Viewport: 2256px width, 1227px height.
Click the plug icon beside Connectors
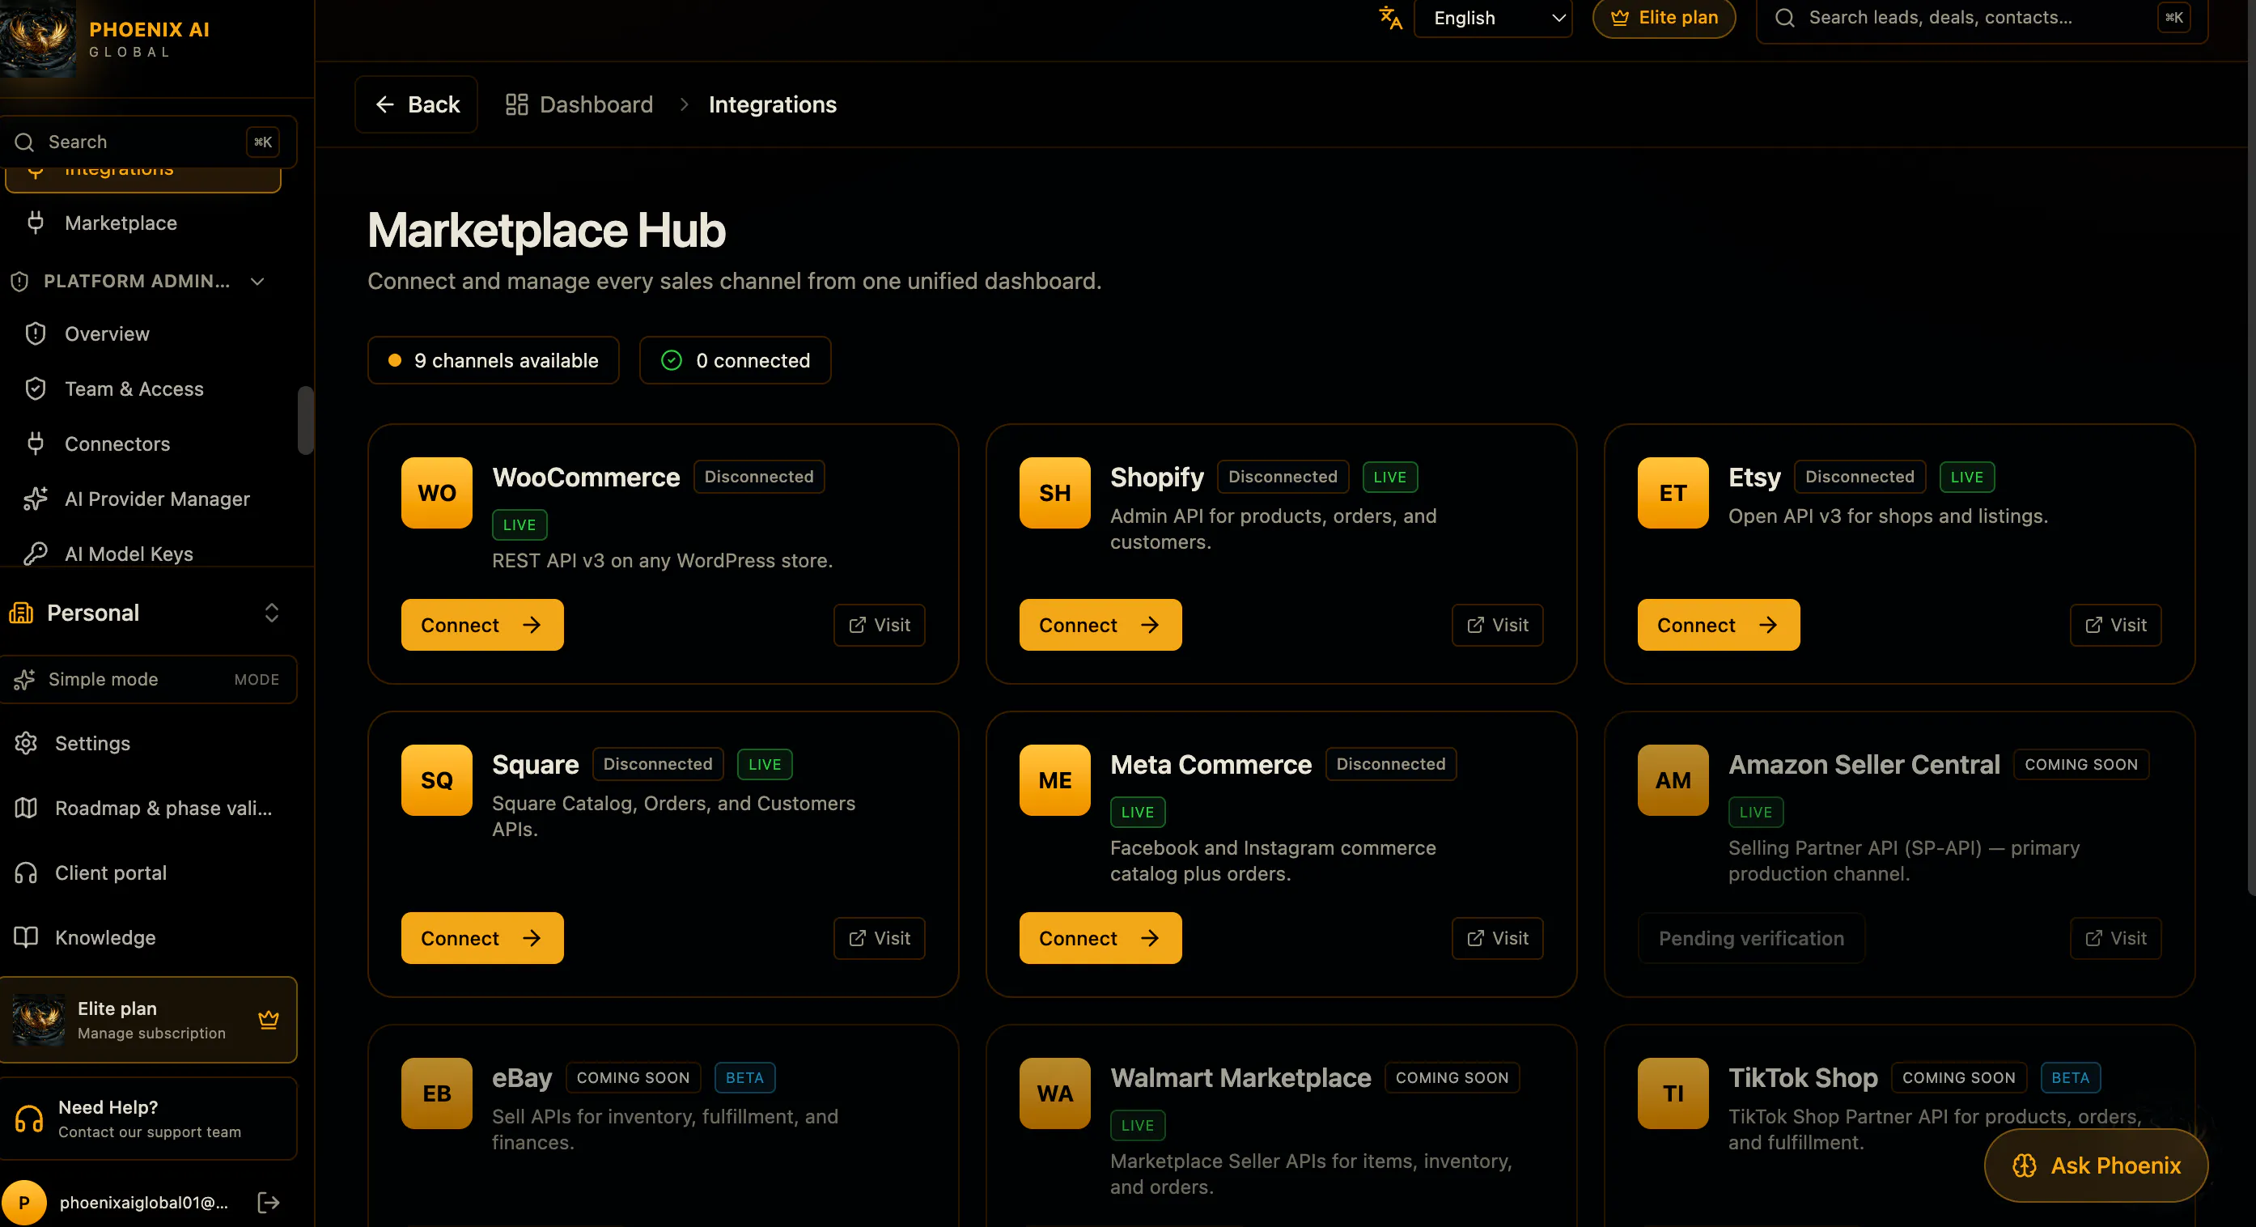(35, 444)
